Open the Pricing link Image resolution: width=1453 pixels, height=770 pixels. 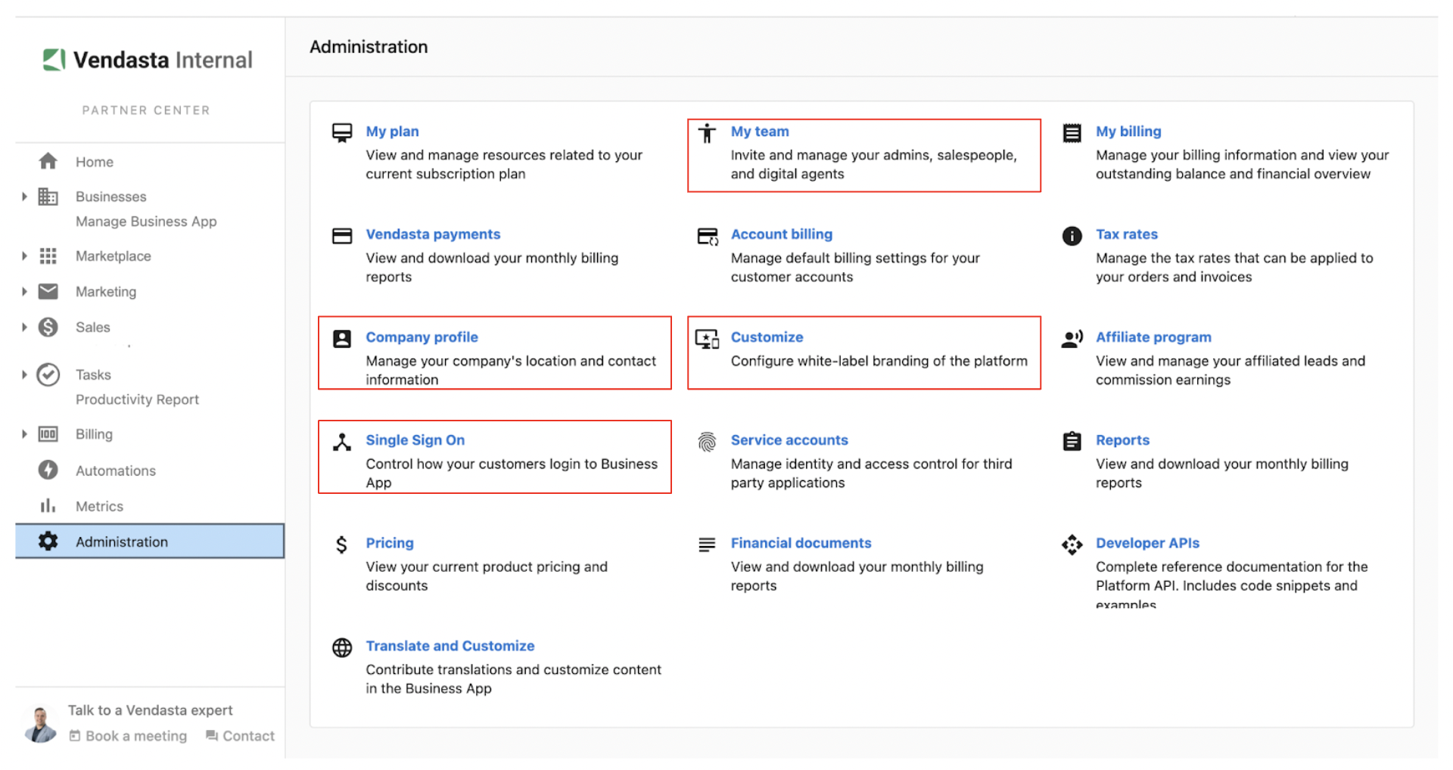point(390,542)
